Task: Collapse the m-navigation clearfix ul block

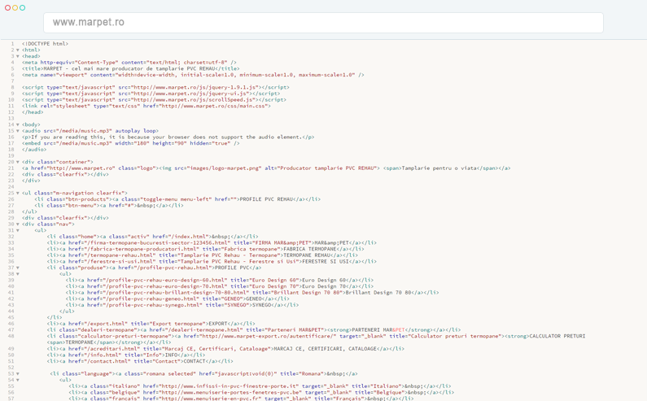Action: [18, 193]
